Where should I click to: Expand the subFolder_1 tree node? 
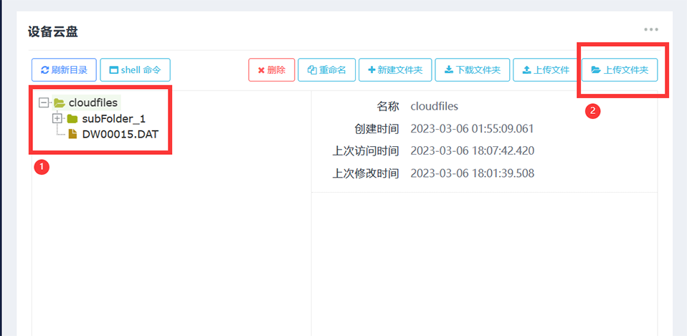(57, 118)
